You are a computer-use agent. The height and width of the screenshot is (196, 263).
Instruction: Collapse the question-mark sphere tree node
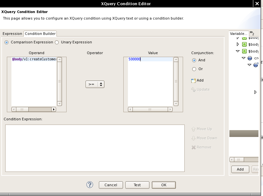(x=249, y=65)
